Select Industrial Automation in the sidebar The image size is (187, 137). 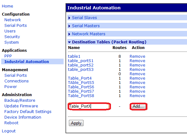coord(26,62)
